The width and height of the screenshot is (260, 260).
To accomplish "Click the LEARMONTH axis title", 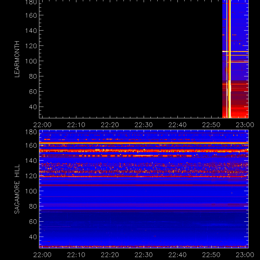I will pos(17,59).
